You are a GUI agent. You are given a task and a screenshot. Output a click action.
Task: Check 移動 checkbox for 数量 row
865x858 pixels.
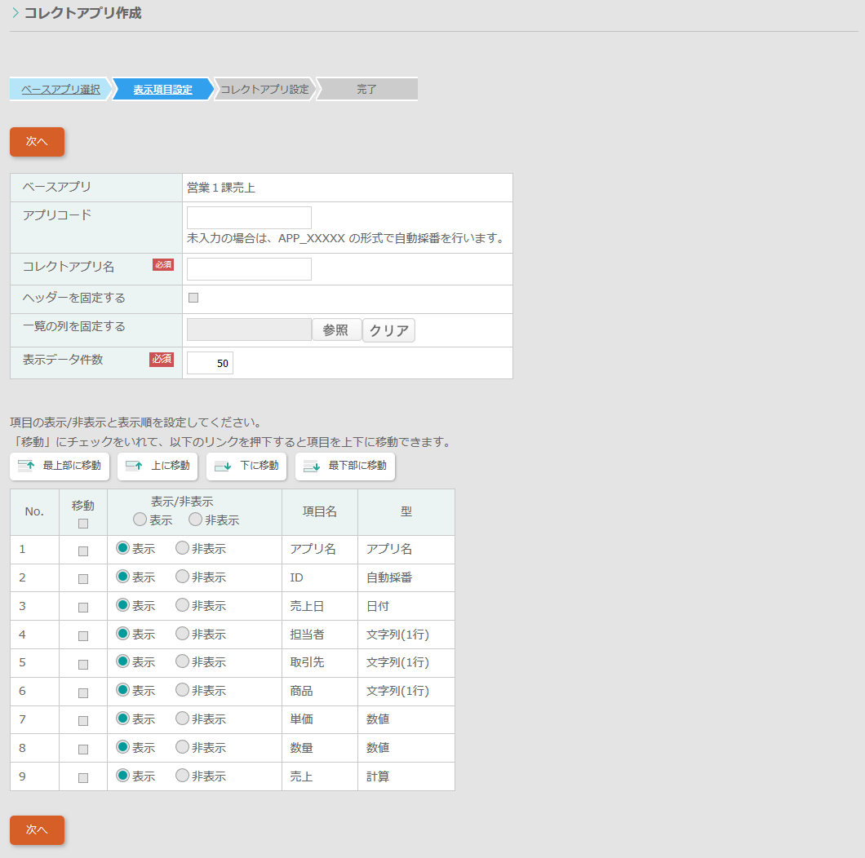coord(83,750)
